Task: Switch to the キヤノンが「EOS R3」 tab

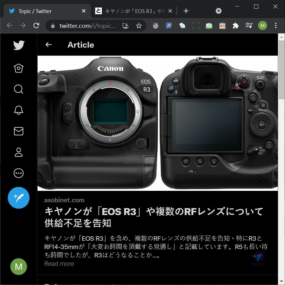Action: click(134, 11)
